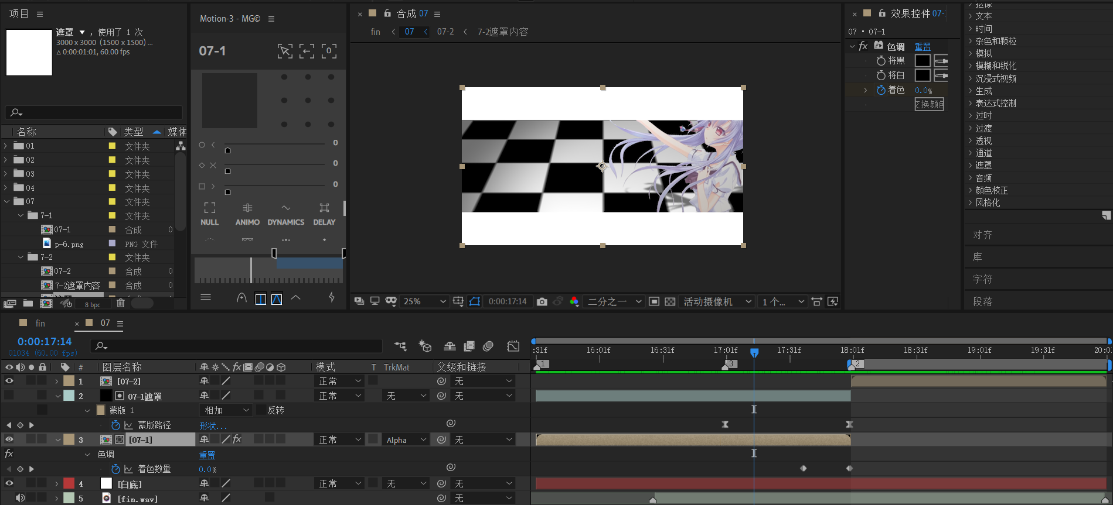Click the DYNAMICS tool in Motion-3

[x=285, y=214]
